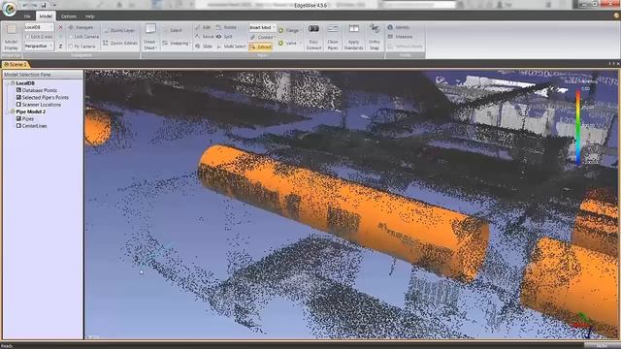The width and height of the screenshot is (621, 349).
Task: Click the color scale legend bar
Action: click(578, 126)
